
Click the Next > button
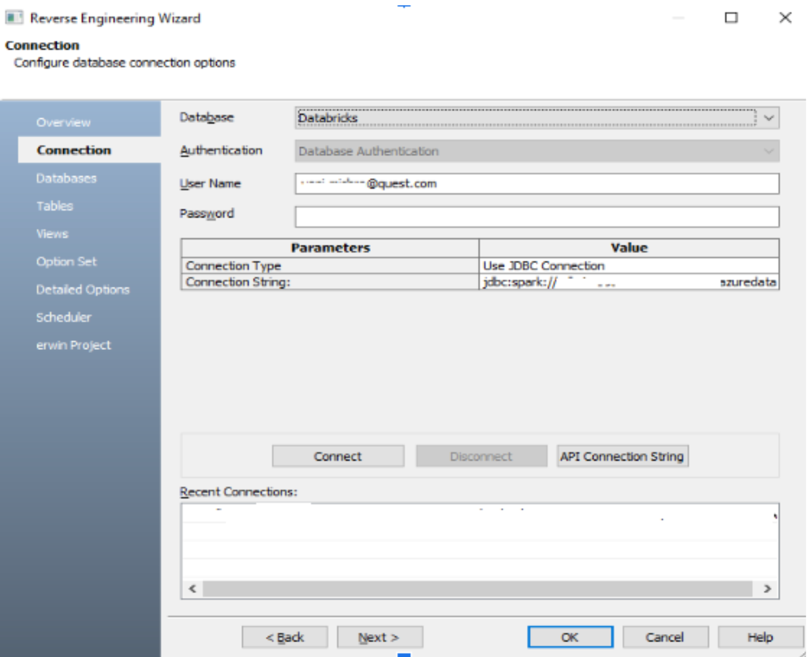click(379, 637)
